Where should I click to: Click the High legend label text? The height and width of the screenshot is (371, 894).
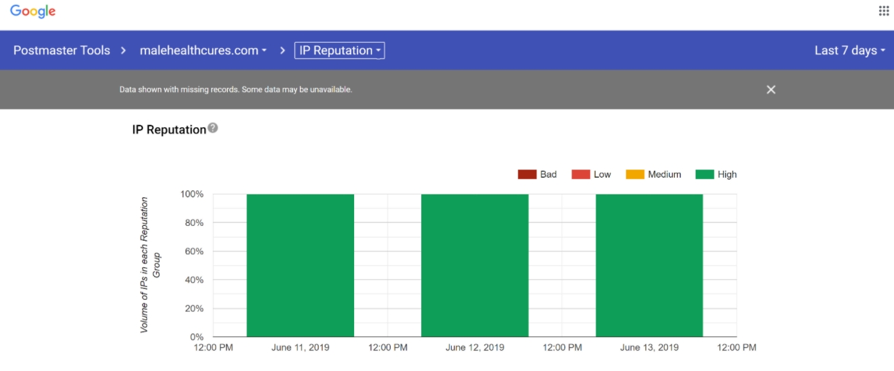tap(727, 174)
